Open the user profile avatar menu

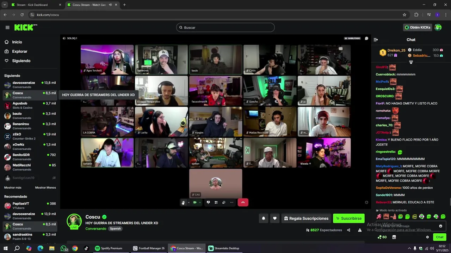438,27
